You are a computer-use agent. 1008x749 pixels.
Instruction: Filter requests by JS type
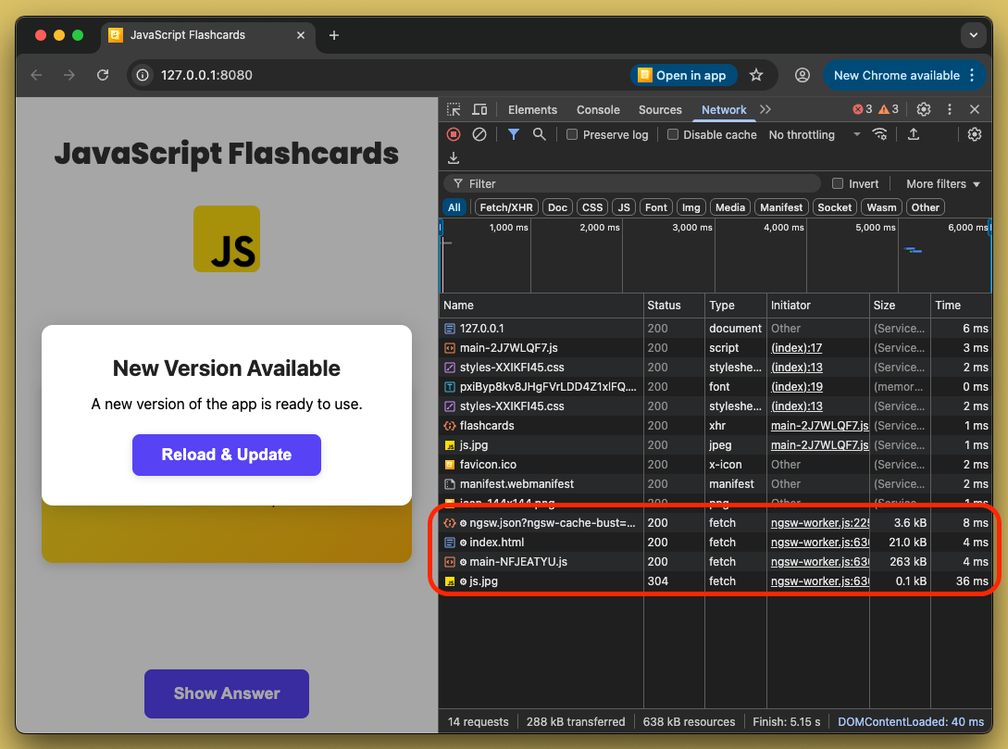click(624, 207)
